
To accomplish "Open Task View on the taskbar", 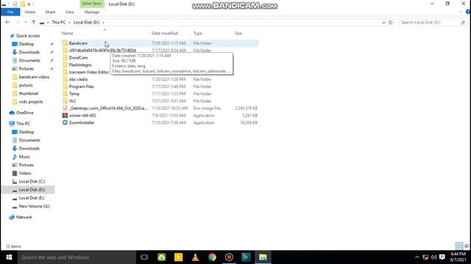I will pyautogui.click(x=144, y=257).
